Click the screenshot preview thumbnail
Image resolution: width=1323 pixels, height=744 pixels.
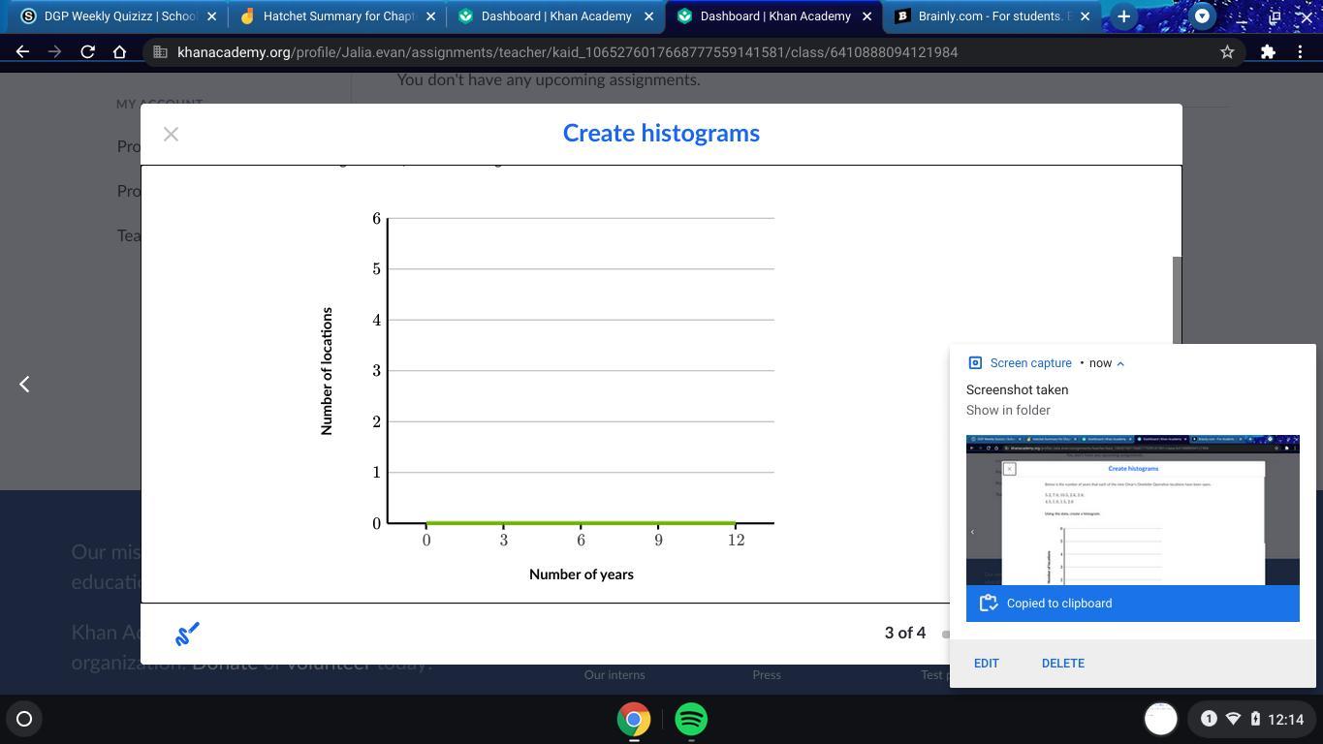click(x=1132, y=510)
